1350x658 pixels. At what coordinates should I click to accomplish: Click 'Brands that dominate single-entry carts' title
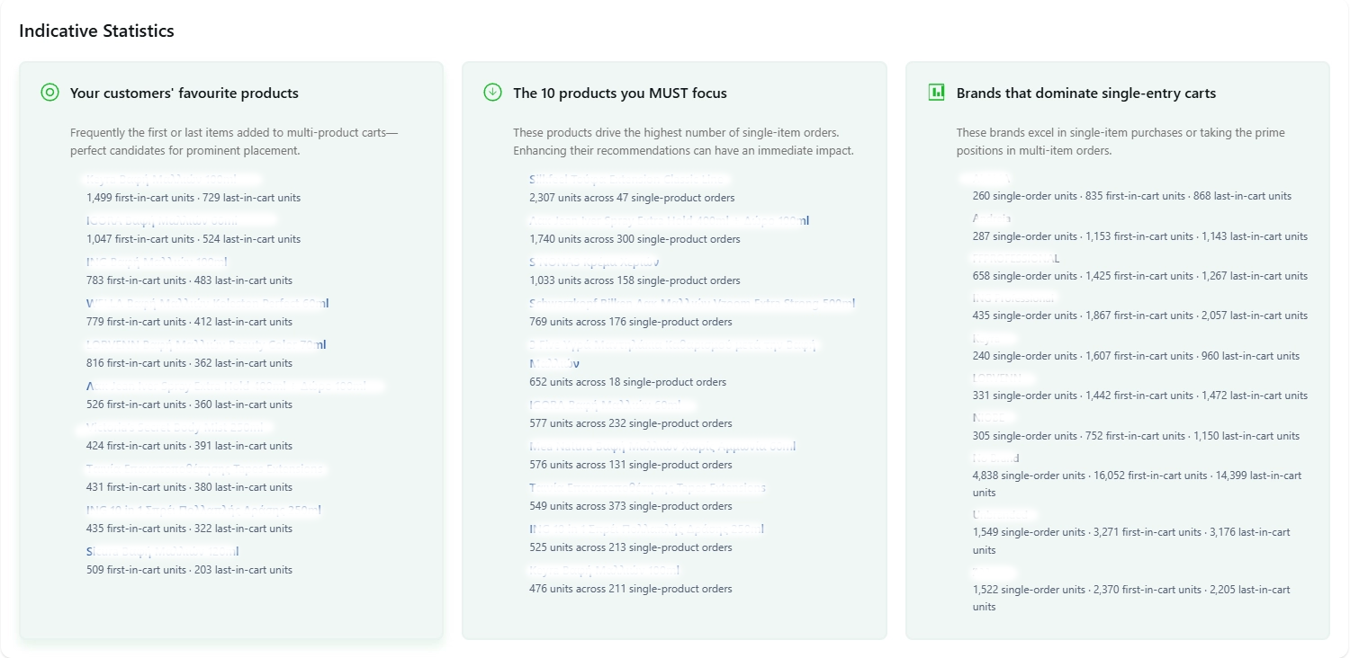click(x=1085, y=93)
